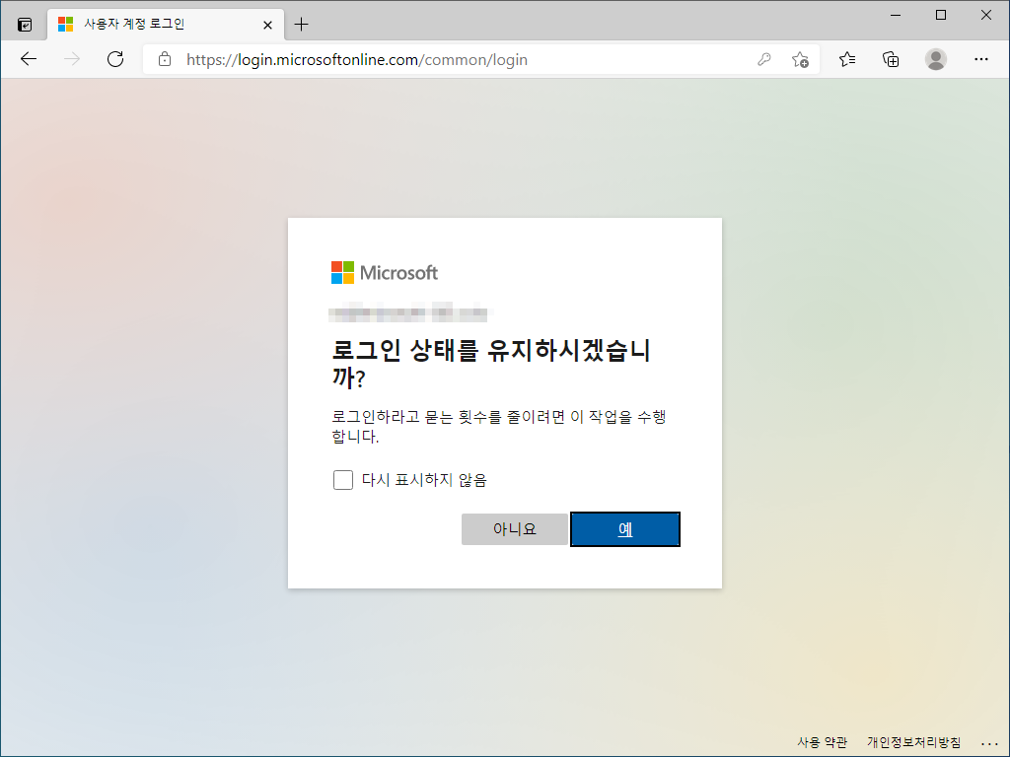Click the 다시 표시하지 않음 label text
This screenshot has width=1010, height=757.
pyautogui.click(x=424, y=480)
